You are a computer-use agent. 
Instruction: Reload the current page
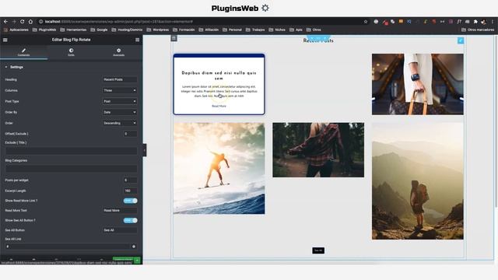(x=23, y=22)
